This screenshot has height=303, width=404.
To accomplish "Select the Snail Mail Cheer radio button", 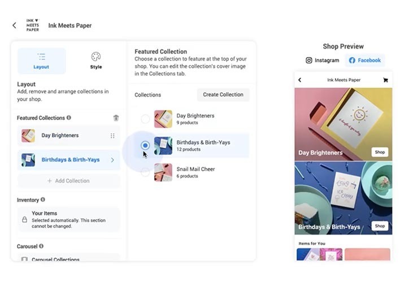I will coord(145,172).
